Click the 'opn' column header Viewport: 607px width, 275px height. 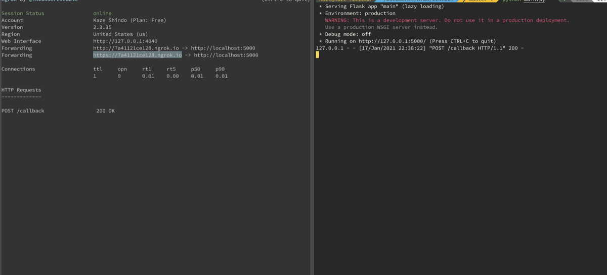point(122,69)
